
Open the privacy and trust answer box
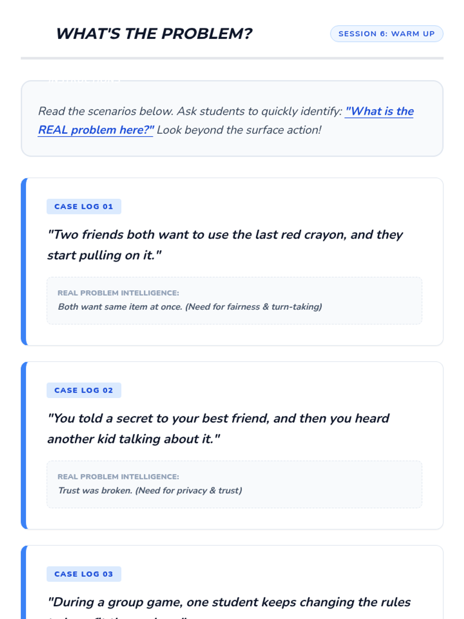(x=234, y=484)
